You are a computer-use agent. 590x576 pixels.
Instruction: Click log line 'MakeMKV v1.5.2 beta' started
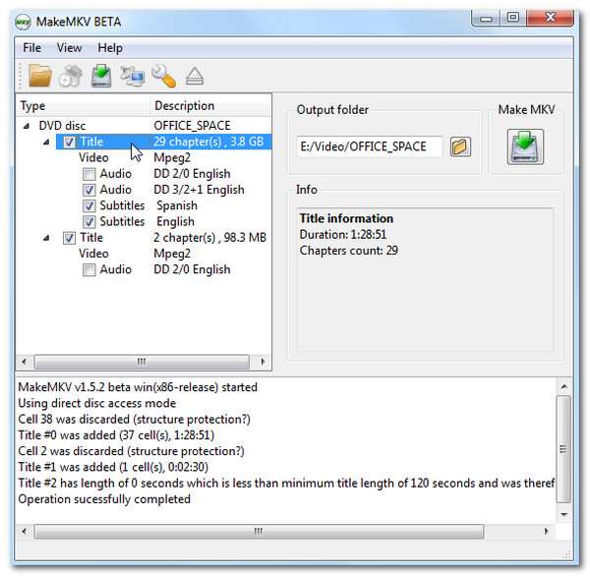coord(138,387)
